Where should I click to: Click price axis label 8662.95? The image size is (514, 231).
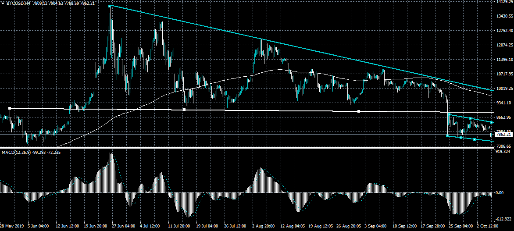pyautogui.click(x=504, y=117)
